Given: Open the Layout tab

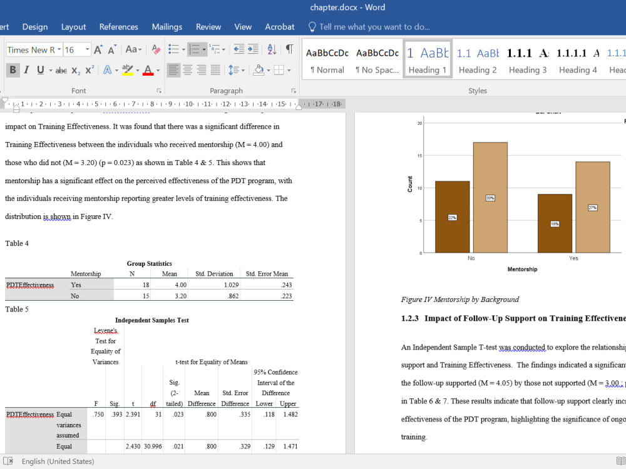Looking at the screenshot, I should point(73,27).
